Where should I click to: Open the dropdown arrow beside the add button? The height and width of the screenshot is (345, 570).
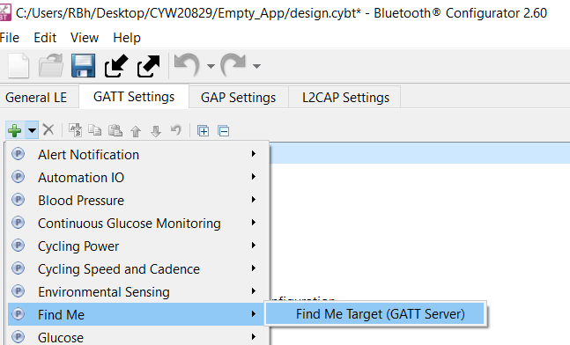point(32,130)
